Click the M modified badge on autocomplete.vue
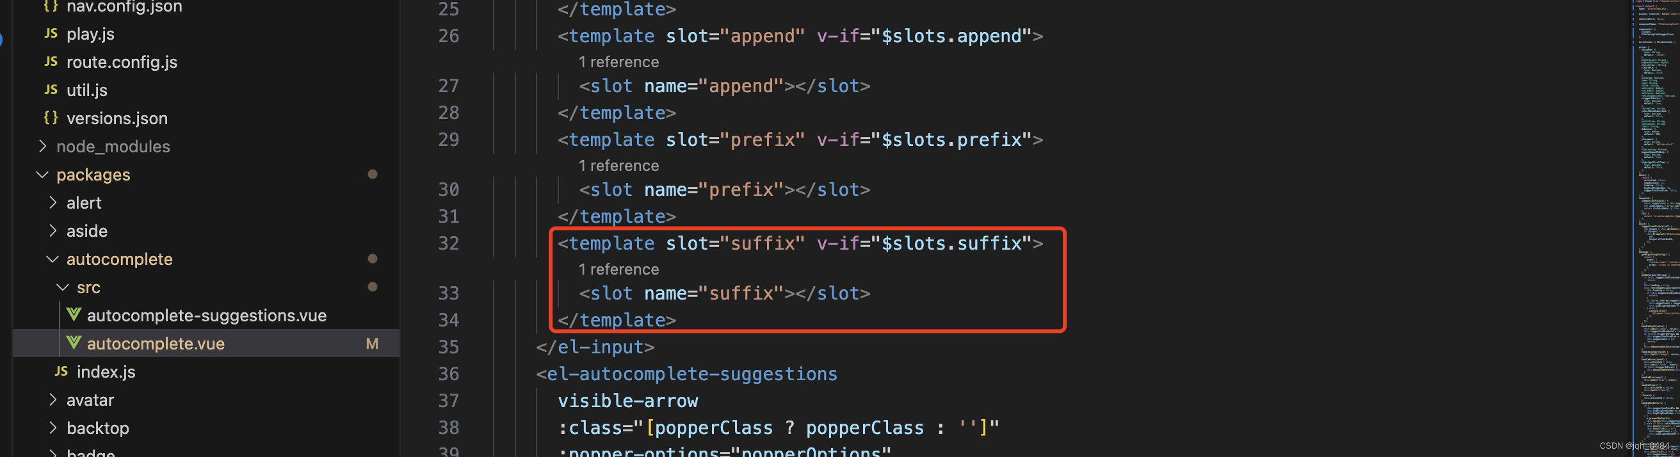1680x457 pixels. [x=373, y=344]
